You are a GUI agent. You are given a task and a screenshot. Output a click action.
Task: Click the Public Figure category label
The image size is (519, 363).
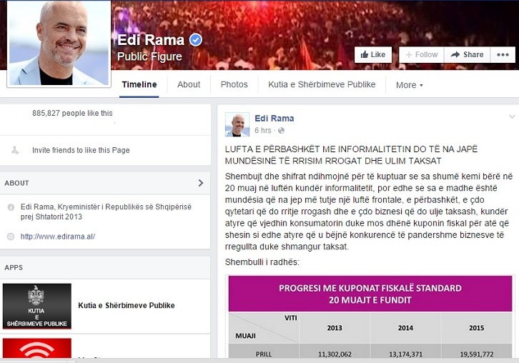click(149, 56)
